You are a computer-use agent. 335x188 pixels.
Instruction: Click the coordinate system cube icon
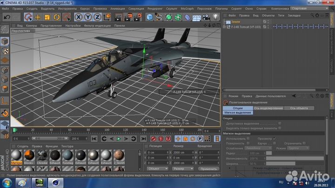(107, 17)
